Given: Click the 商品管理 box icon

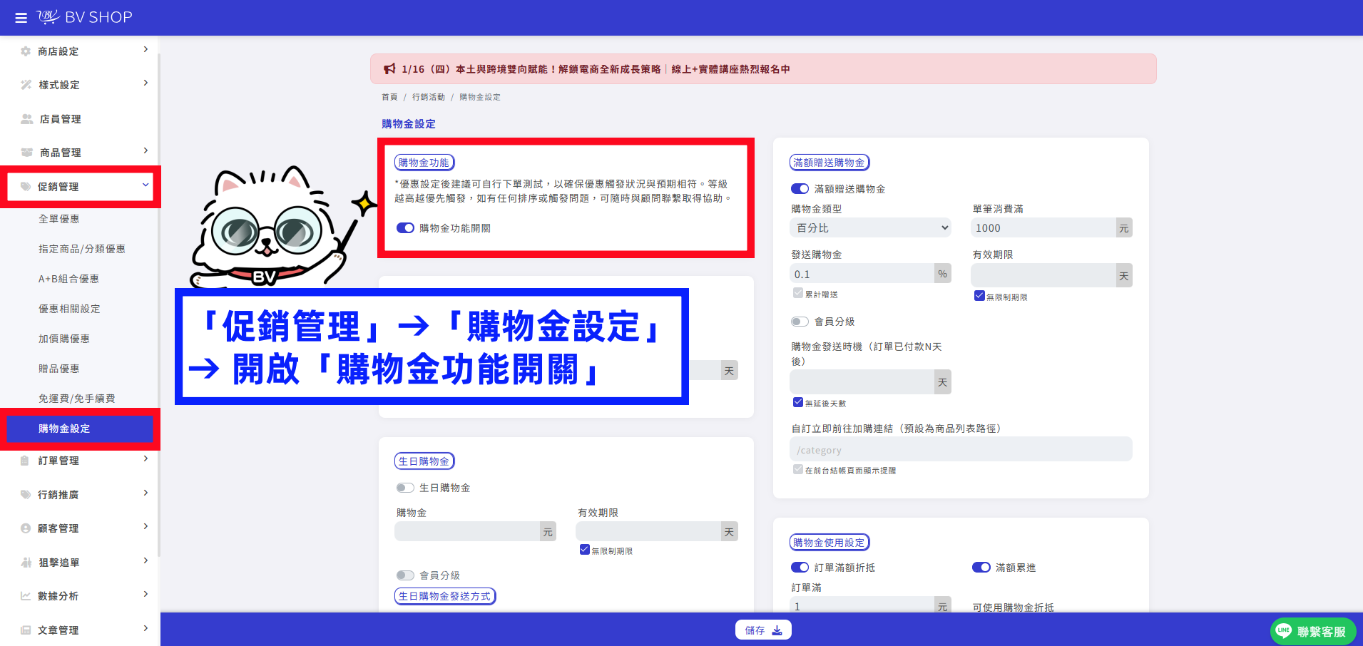Looking at the screenshot, I should [x=27, y=153].
